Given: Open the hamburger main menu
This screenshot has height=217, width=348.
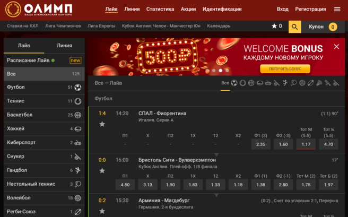Looking at the screenshot, I should pyautogui.click(x=337, y=9).
